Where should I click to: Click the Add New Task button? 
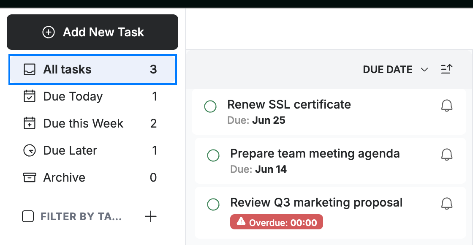coord(92,32)
